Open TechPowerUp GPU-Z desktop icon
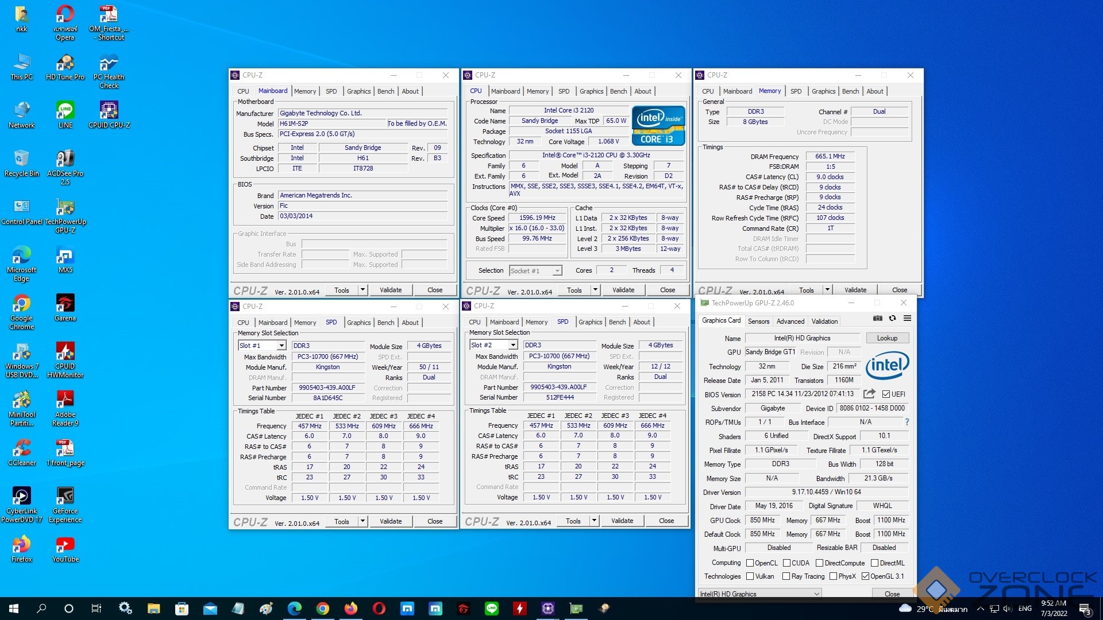Image resolution: width=1103 pixels, height=620 pixels. tap(65, 207)
